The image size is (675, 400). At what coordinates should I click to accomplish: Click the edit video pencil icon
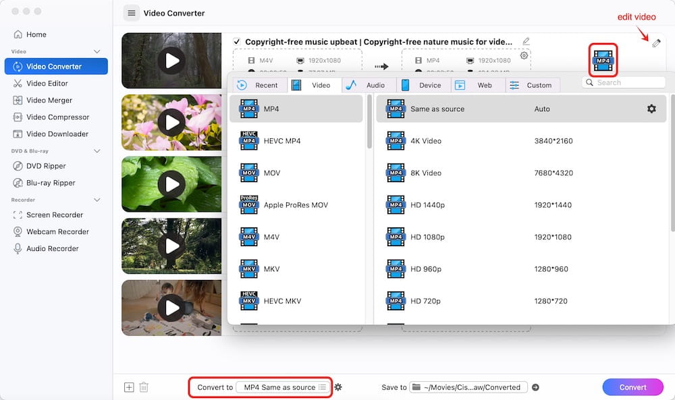click(x=656, y=43)
